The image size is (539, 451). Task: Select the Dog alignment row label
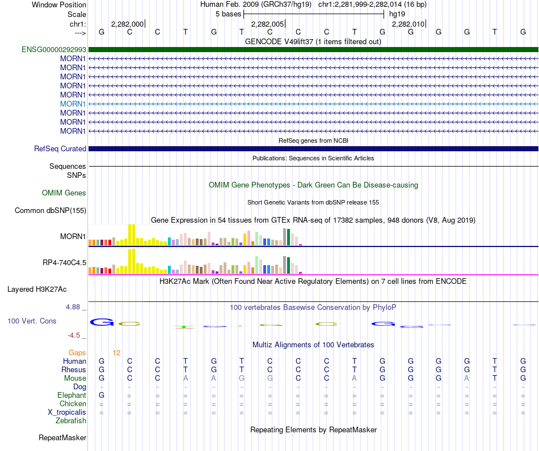coord(79,387)
